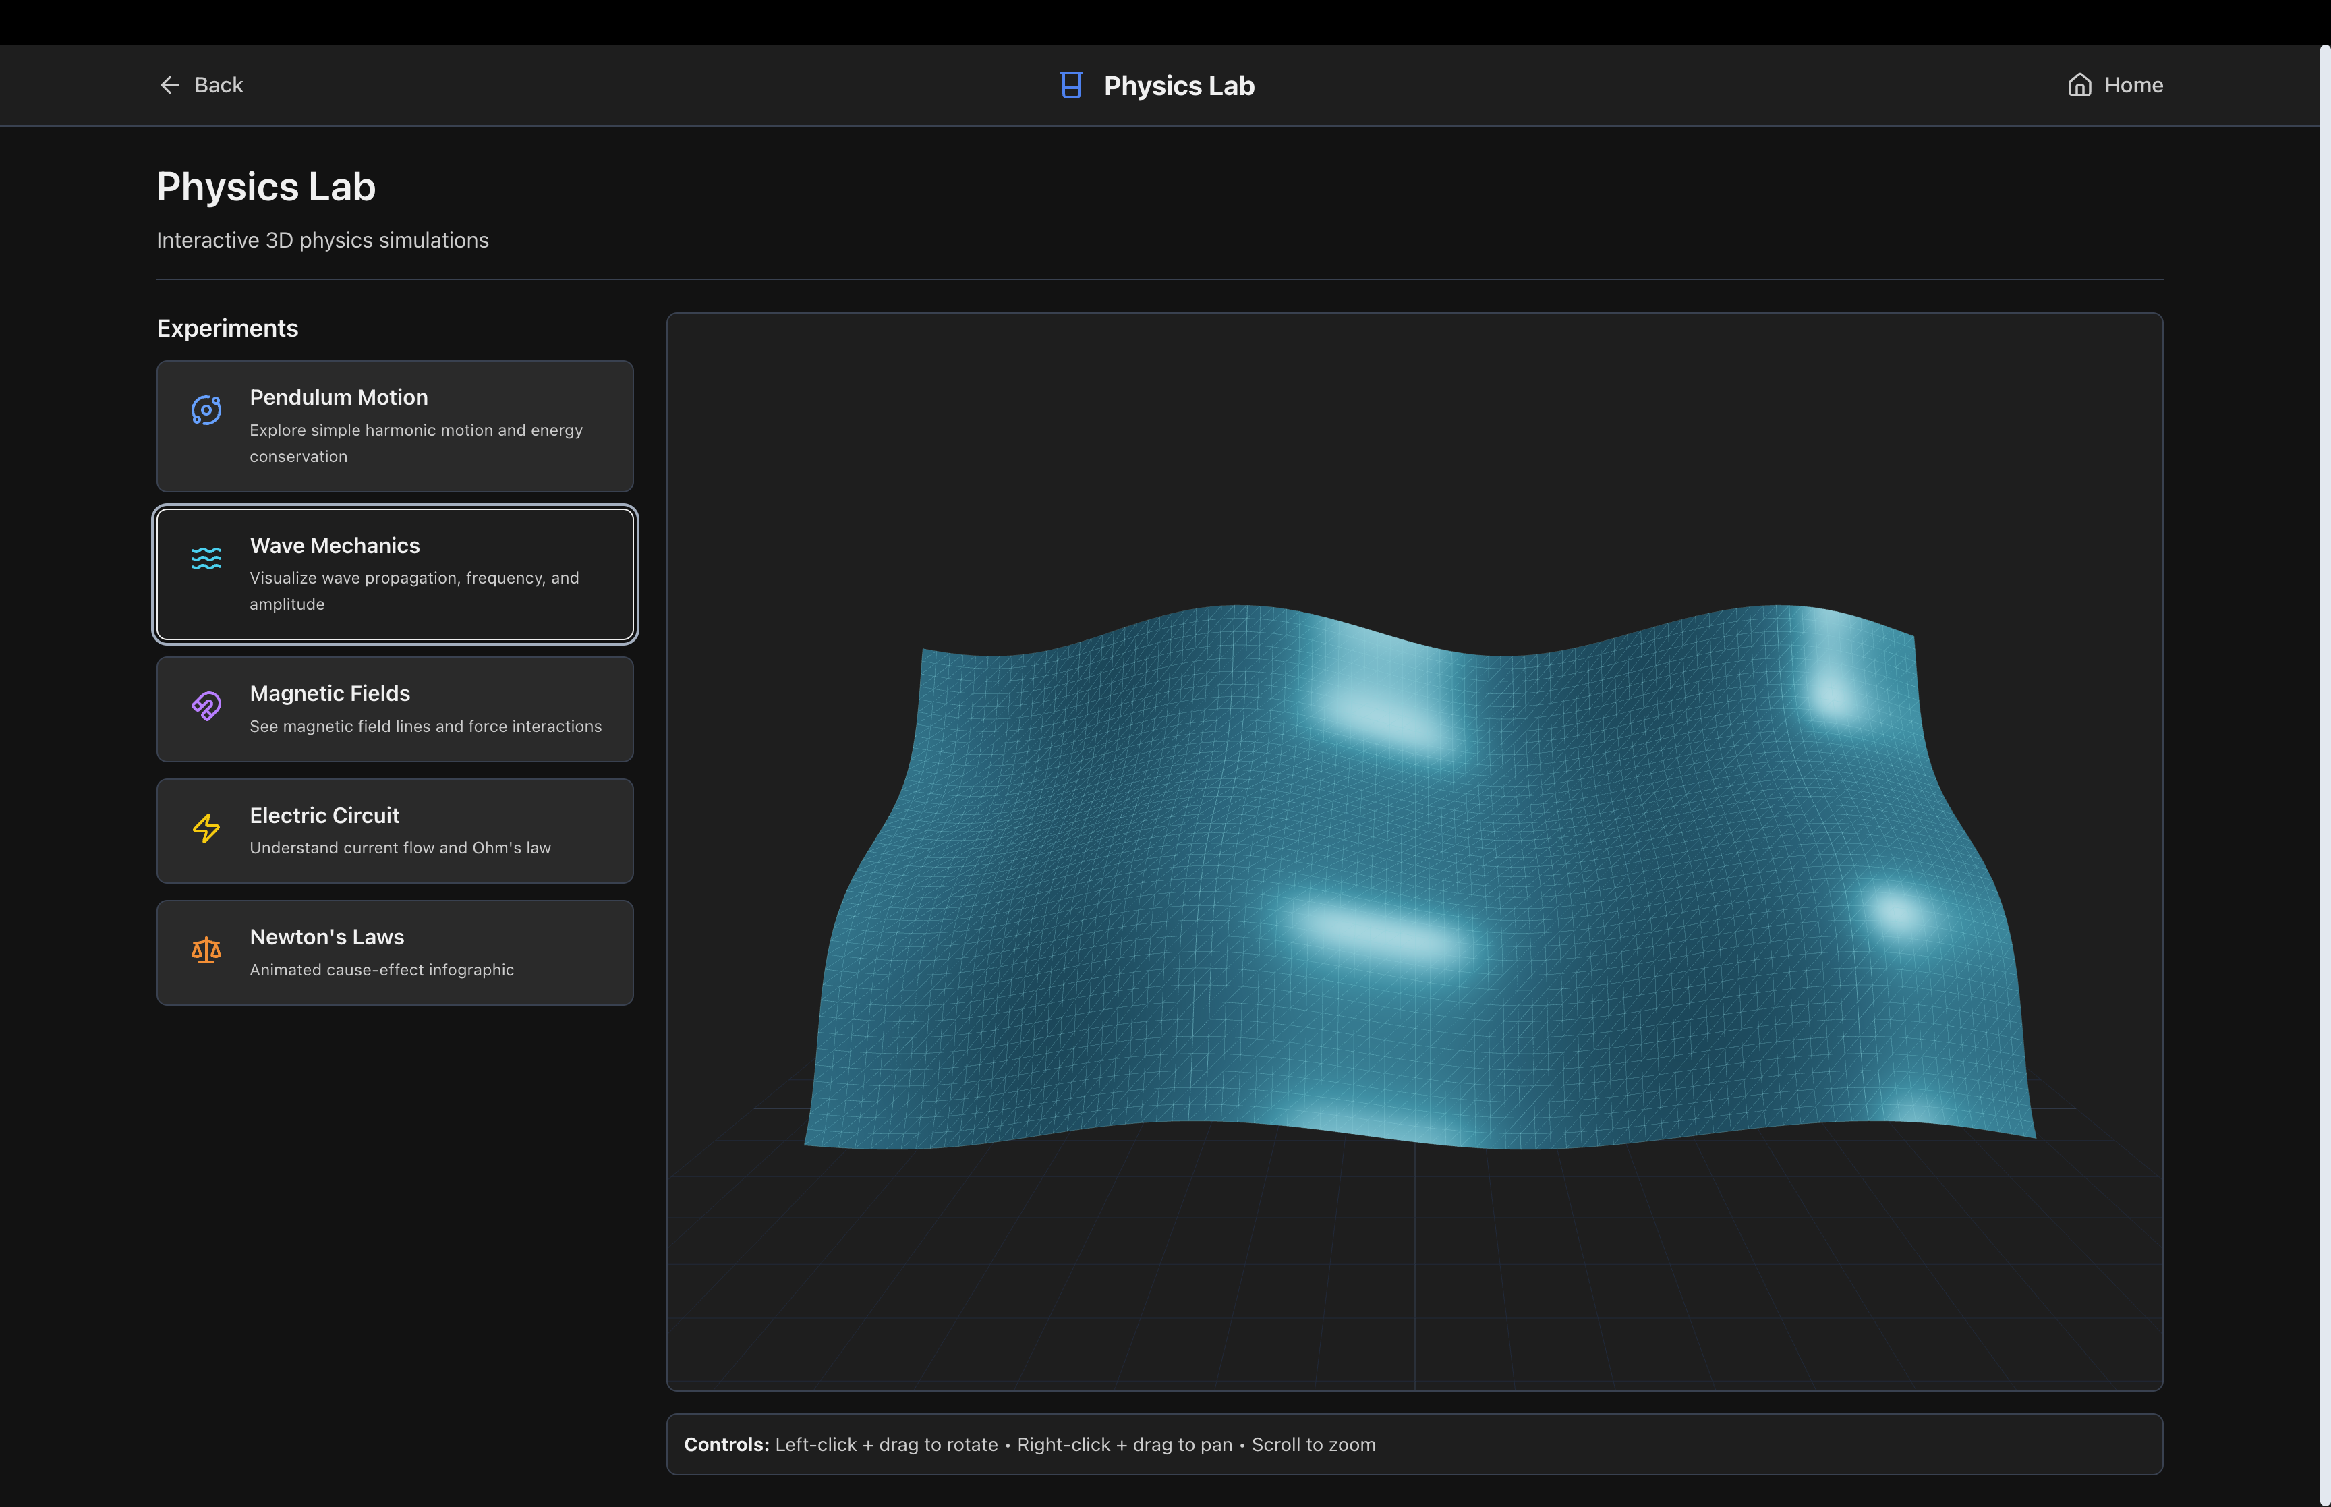
Task: Navigate Home via header text link
Action: pyautogui.click(x=2133, y=85)
